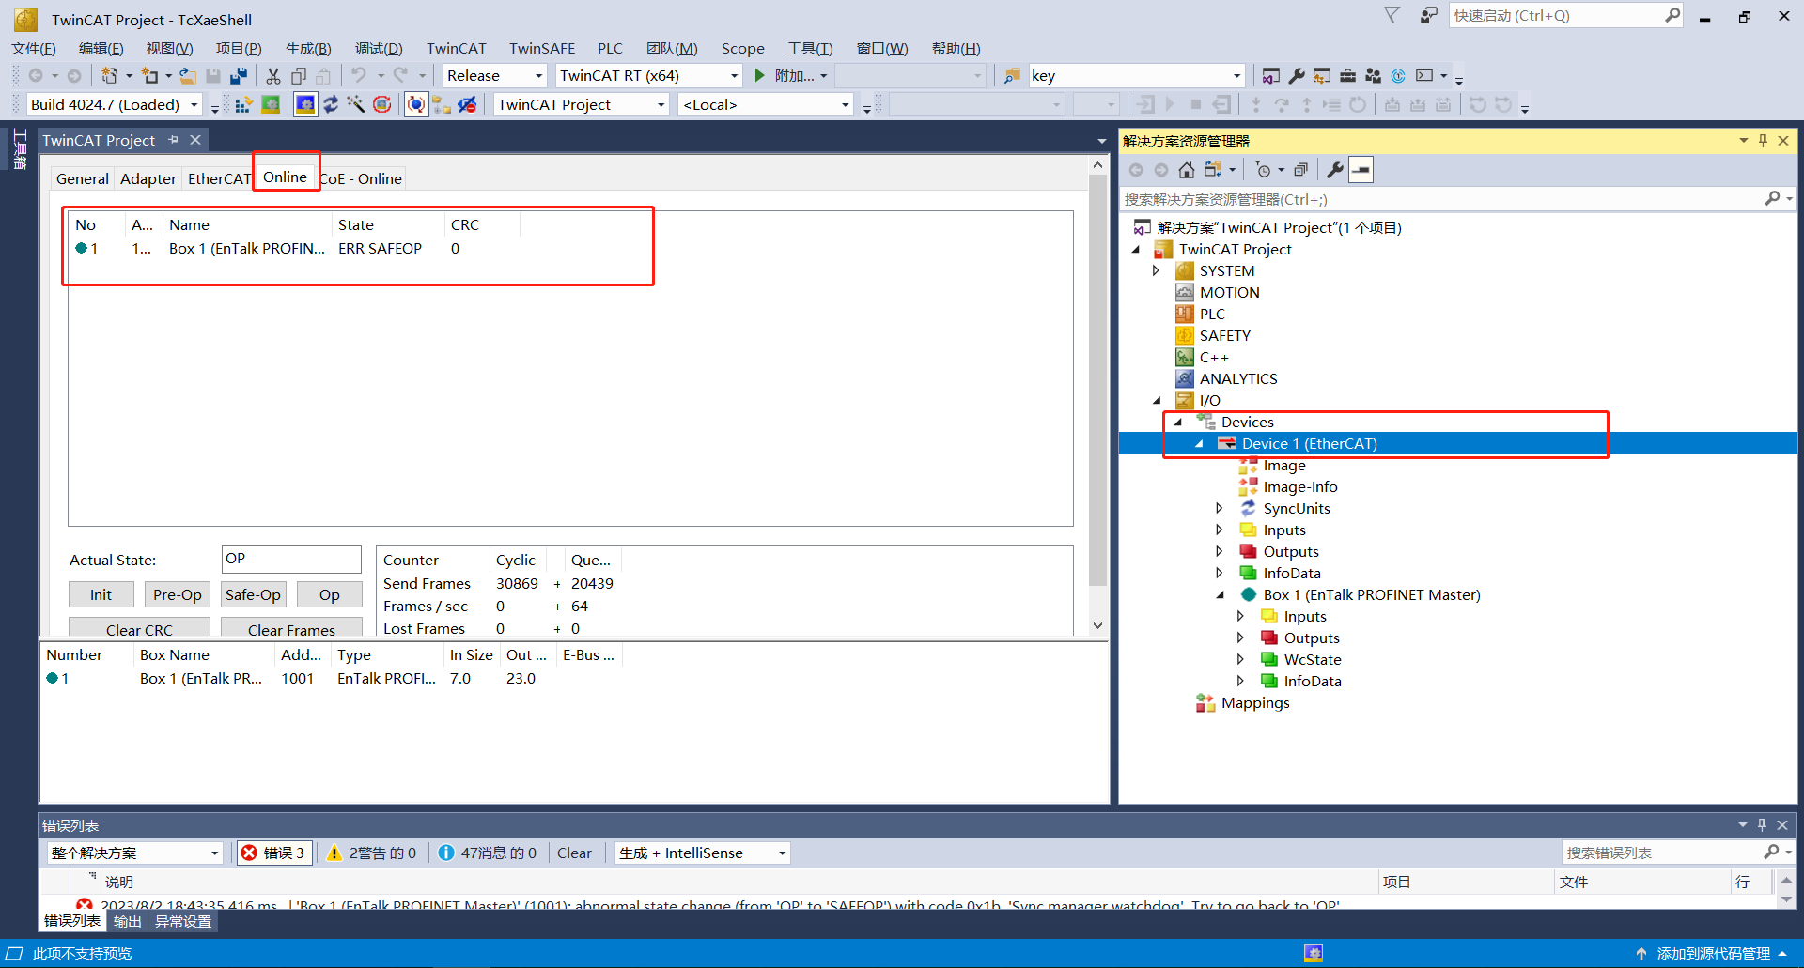Switch to the CoE - Online tab
This screenshot has width=1804, height=968.
pos(362,178)
